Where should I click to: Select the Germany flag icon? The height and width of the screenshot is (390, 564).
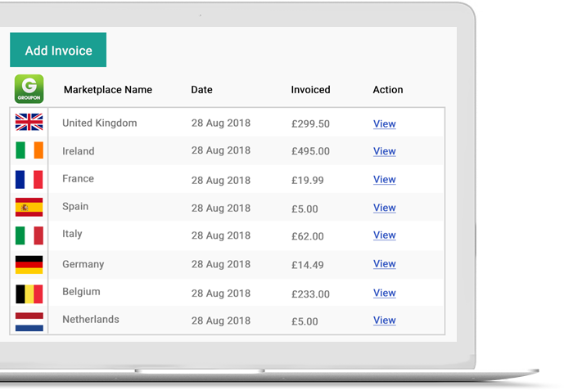click(29, 265)
